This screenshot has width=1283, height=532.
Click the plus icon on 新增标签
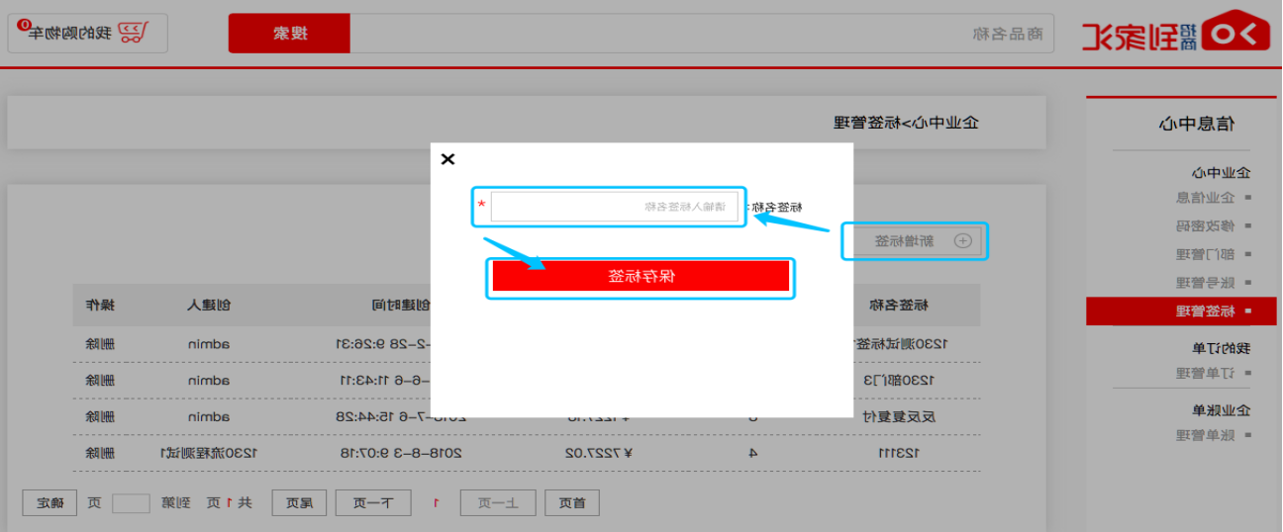pyautogui.click(x=962, y=241)
